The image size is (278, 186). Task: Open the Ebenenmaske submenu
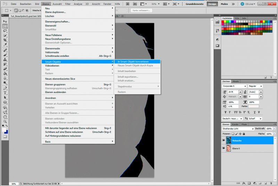[78, 48]
